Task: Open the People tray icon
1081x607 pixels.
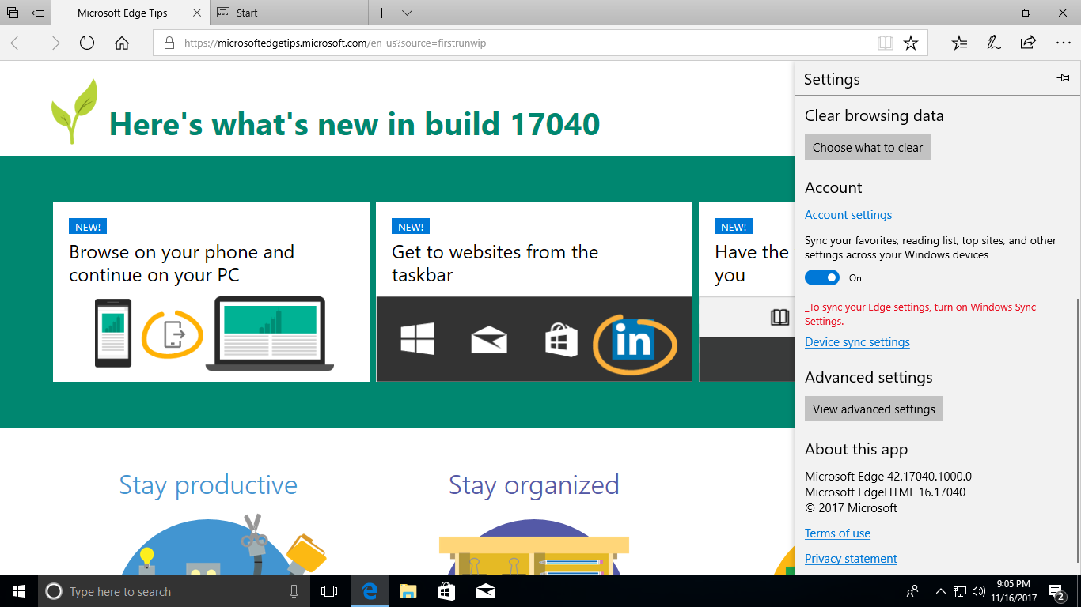Action: point(912,591)
